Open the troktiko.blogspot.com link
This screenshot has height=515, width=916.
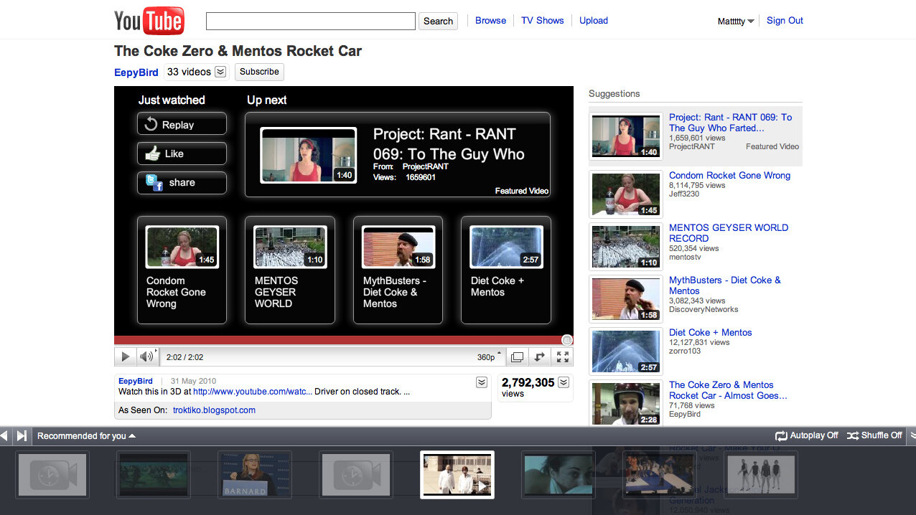(214, 410)
